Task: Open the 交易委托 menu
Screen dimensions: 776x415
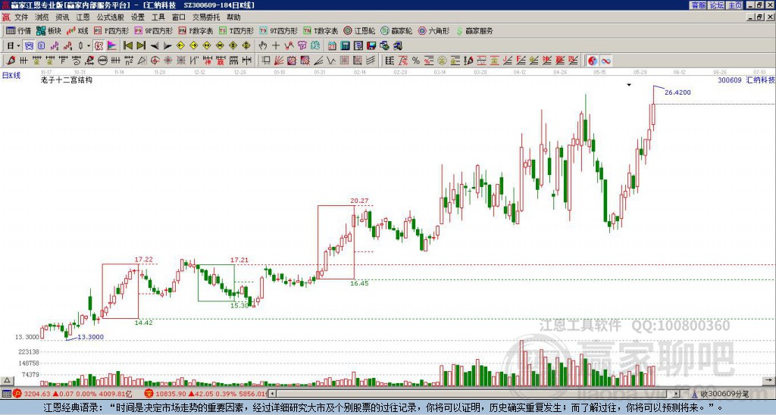Action: pos(206,17)
